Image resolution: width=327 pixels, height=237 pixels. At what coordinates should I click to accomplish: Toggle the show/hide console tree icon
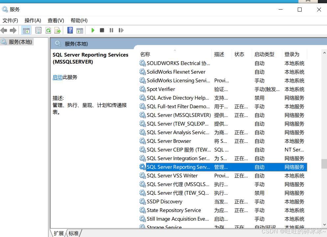[26, 31]
